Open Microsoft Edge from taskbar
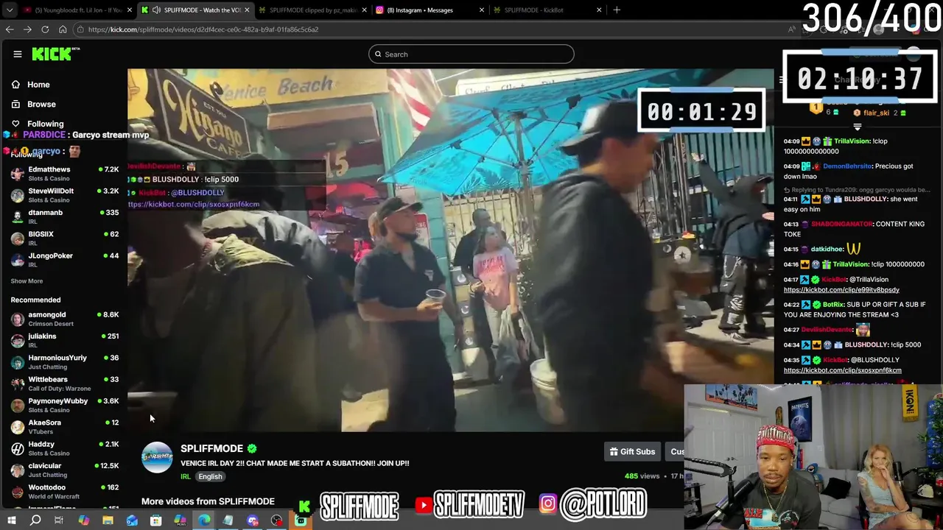The width and height of the screenshot is (943, 530). point(204,520)
